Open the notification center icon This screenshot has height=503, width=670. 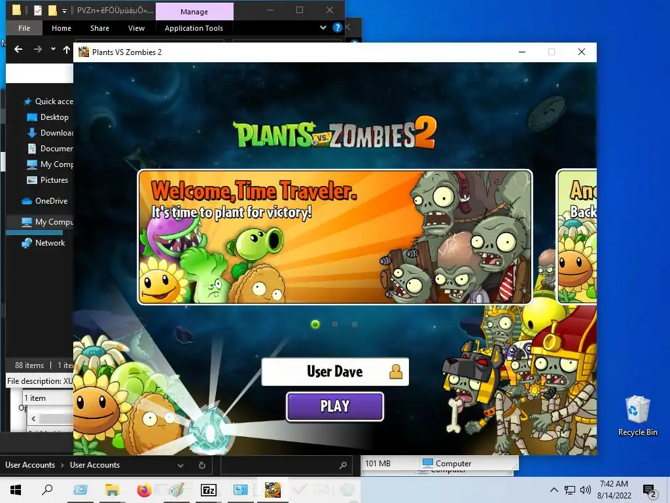650,491
